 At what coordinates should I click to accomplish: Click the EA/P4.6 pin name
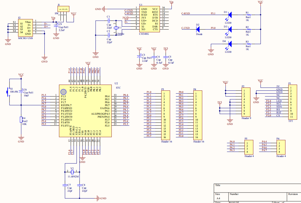tap(105, 108)
